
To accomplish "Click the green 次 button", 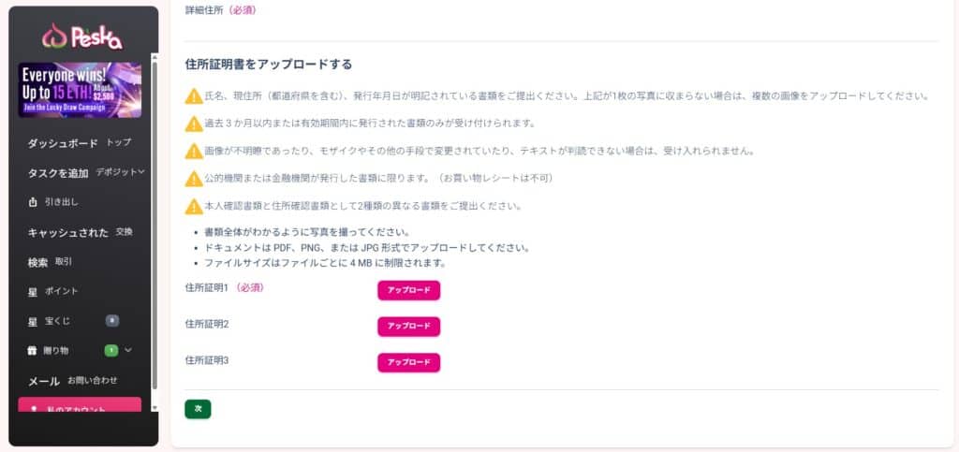I will [198, 409].
